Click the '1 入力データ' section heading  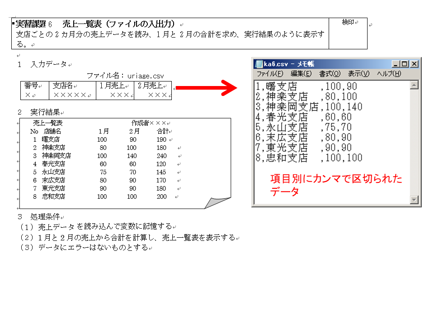[x=42, y=65]
